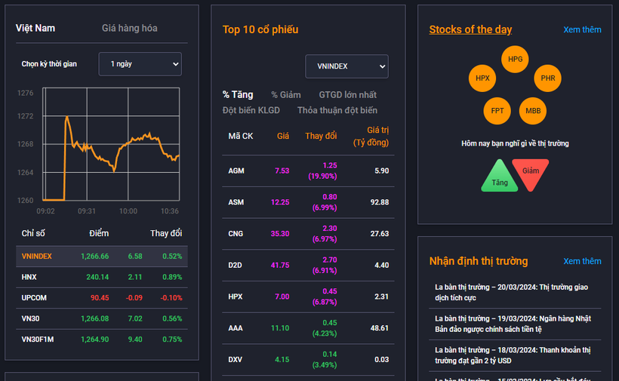The width and height of the screenshot is (619, 381).
Task: Open Thỏa thuận đột biến filter
Action: click(x=337, y=110)
